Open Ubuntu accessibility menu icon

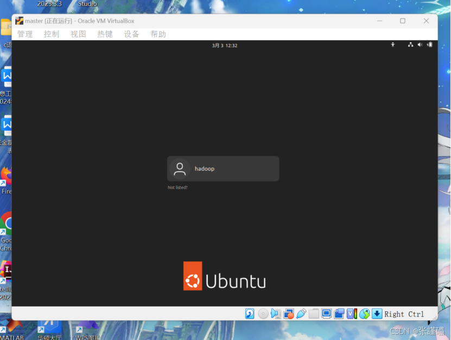pyautogui.click(x=392, y=44)
